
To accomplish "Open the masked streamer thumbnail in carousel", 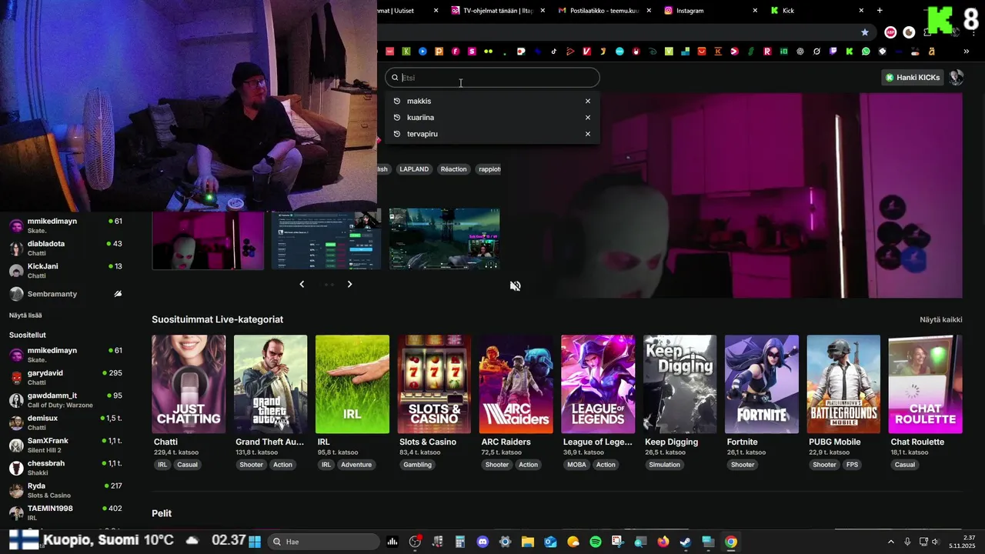I will (x=208, y=239).
